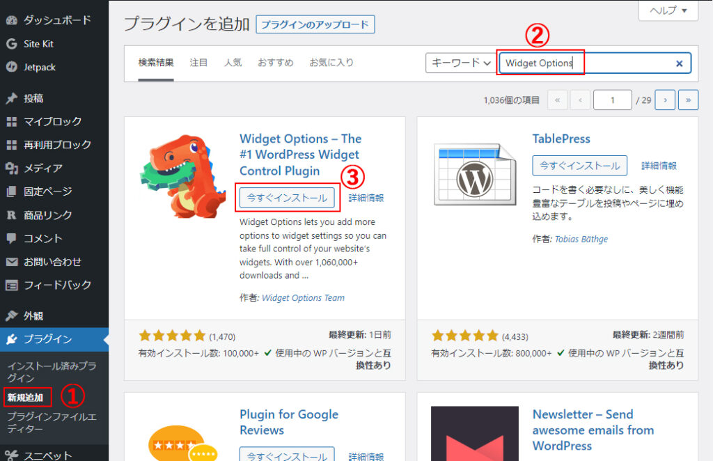Open 詳細情報 for TablePress
The image size is (713, 461).
tap(659, 166)
